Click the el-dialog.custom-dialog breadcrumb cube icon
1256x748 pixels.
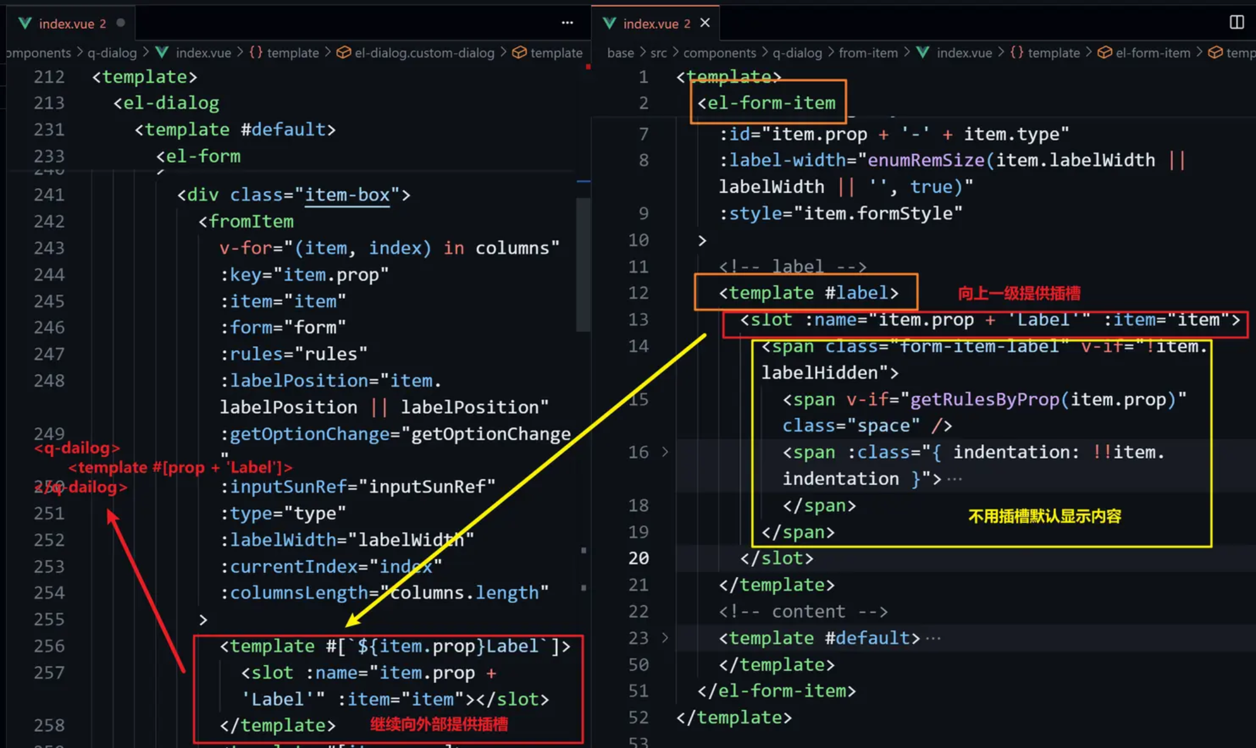point(343,53)
